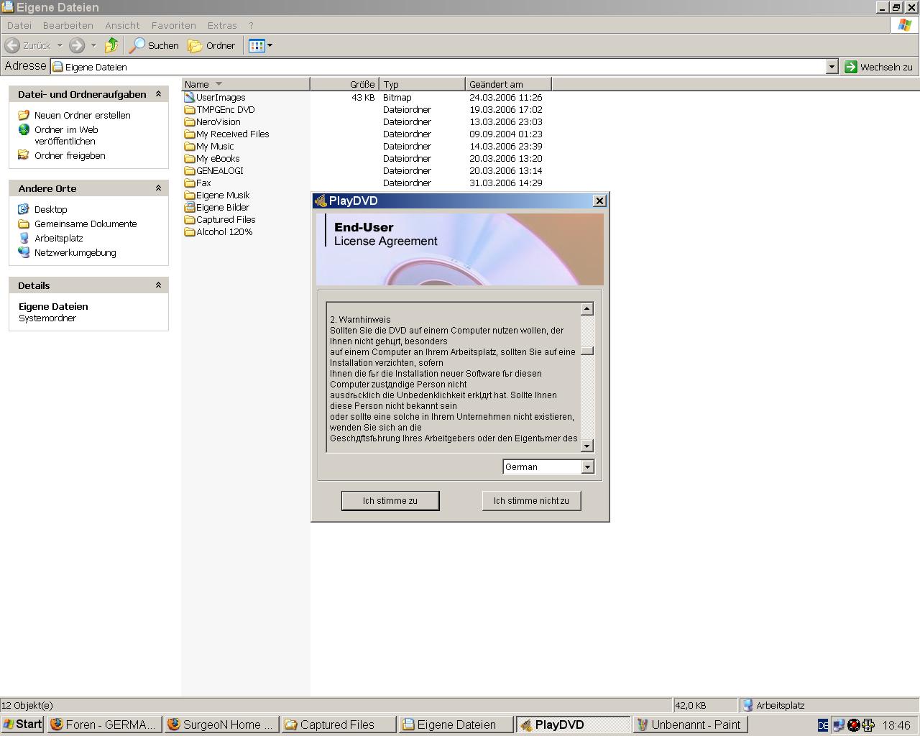Image resolution: width=920 pixels, height=736 pixels.
Task: Open the Bearbeiten menu
Action: point(68,25)
